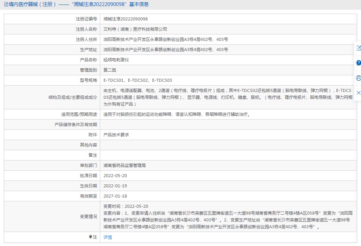Click approving department 湖南省药品监督管理局
Image resolution: width=361 pixels, height=246 pixels.
[x=124, y=165]
